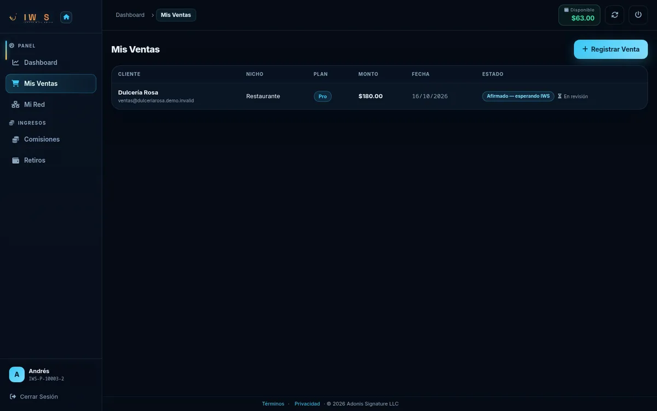Click the ESTADO column header

click(493, 74)
